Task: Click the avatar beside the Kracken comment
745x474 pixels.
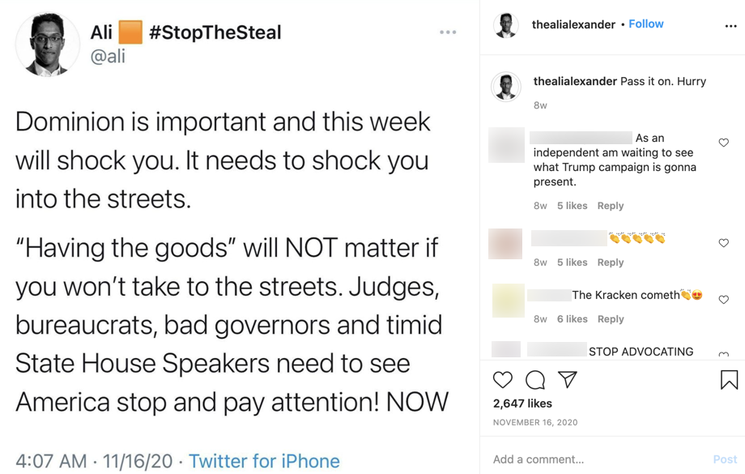Action: pyautogui.click(x=506, y=301)
